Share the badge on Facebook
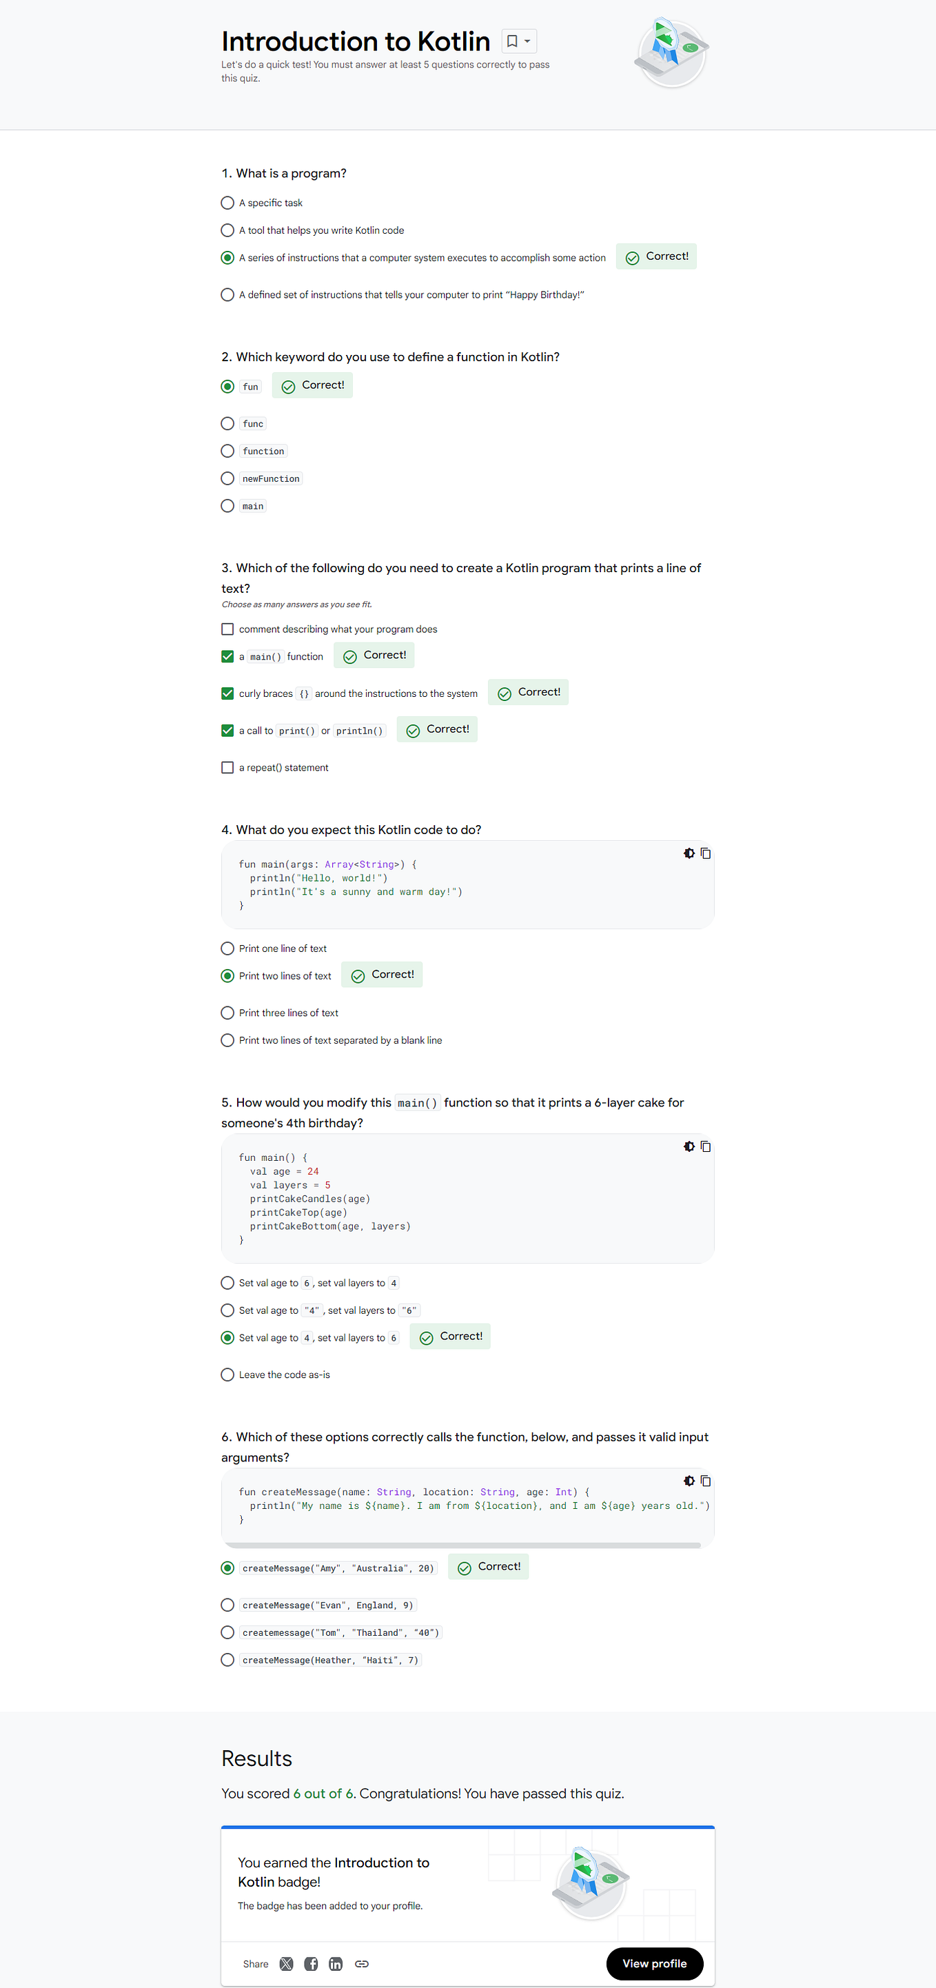 pyautogui.click(x=311, y=1964)
